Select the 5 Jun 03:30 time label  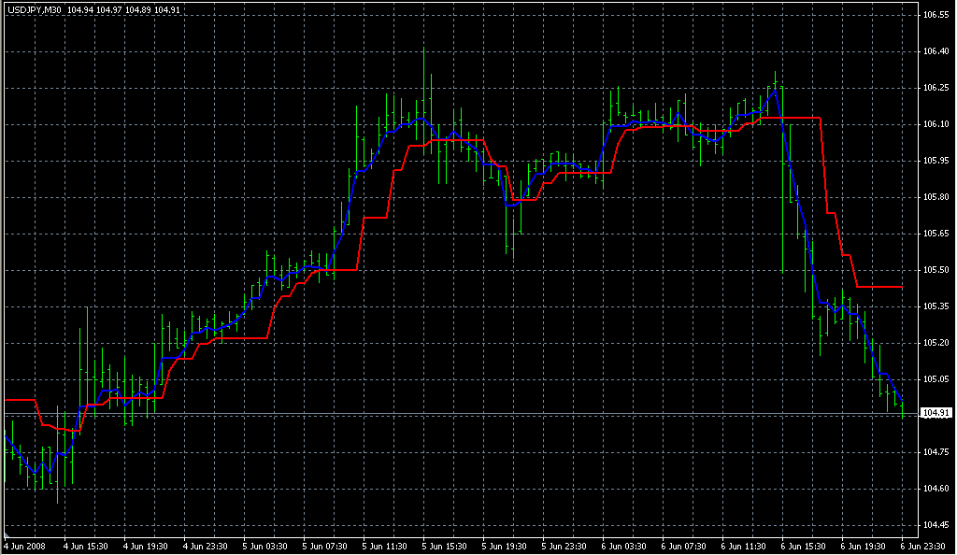[x=265, y=546]
